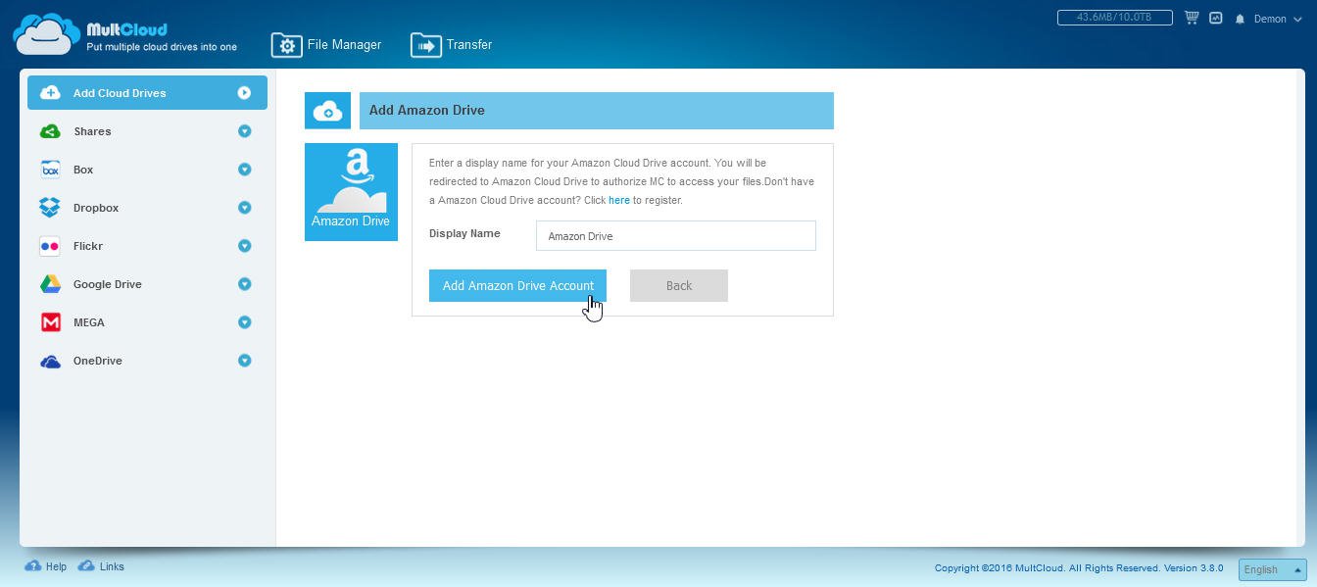Viewport: 1317px width, 587px height.
Task: Expand the Shares dropdown arrow
Action: coord(244,131)
